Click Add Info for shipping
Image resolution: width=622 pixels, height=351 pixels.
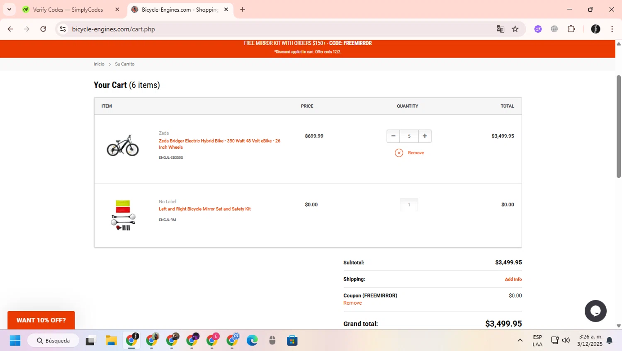tap(513, 279)
